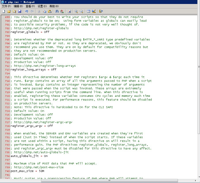The image size is (200, 183).
Task: Click the 'http://php.net/register-argc-argv' comment line
Action: [x=41, y=122]
